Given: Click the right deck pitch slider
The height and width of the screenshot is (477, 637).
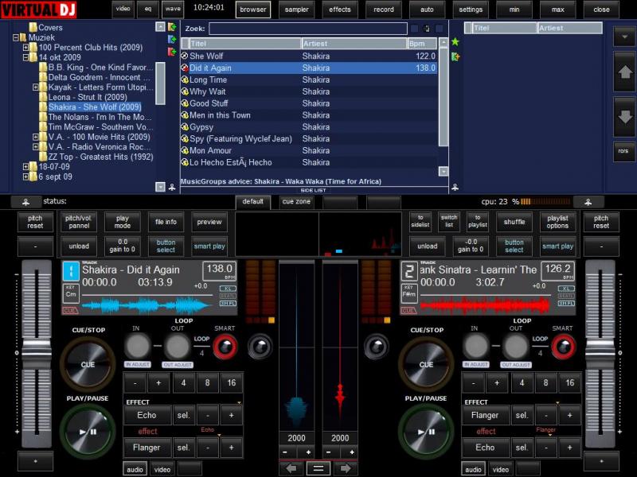Looking at the screenshot, I should [x=600, y=353].
